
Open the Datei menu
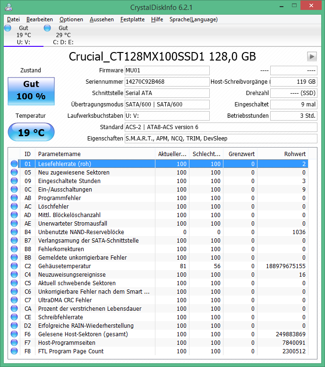13,19
